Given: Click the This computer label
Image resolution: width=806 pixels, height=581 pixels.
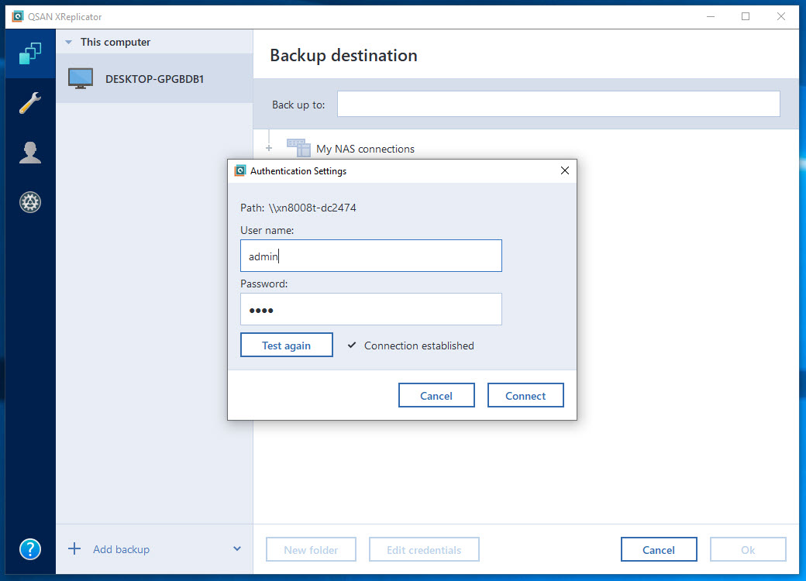Looking at the screenshot, I should (115, 42).
